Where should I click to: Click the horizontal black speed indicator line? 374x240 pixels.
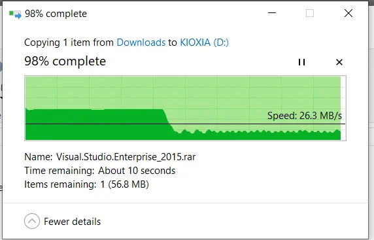tap(185, 124)
